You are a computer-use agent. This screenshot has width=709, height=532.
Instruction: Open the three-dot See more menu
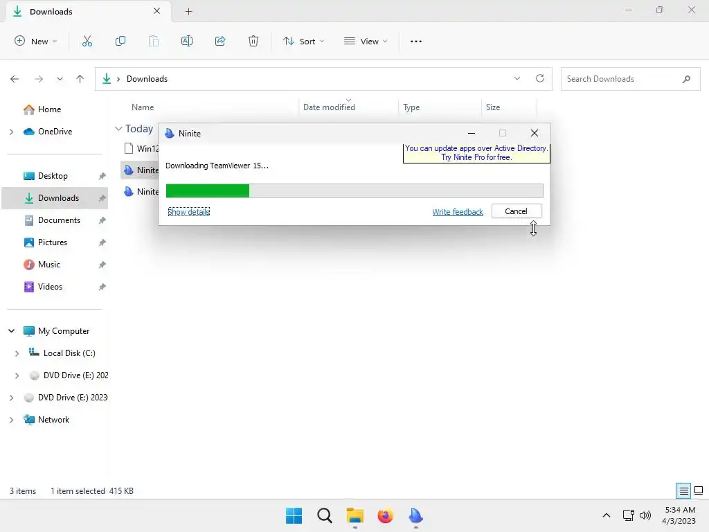point(416,41)
